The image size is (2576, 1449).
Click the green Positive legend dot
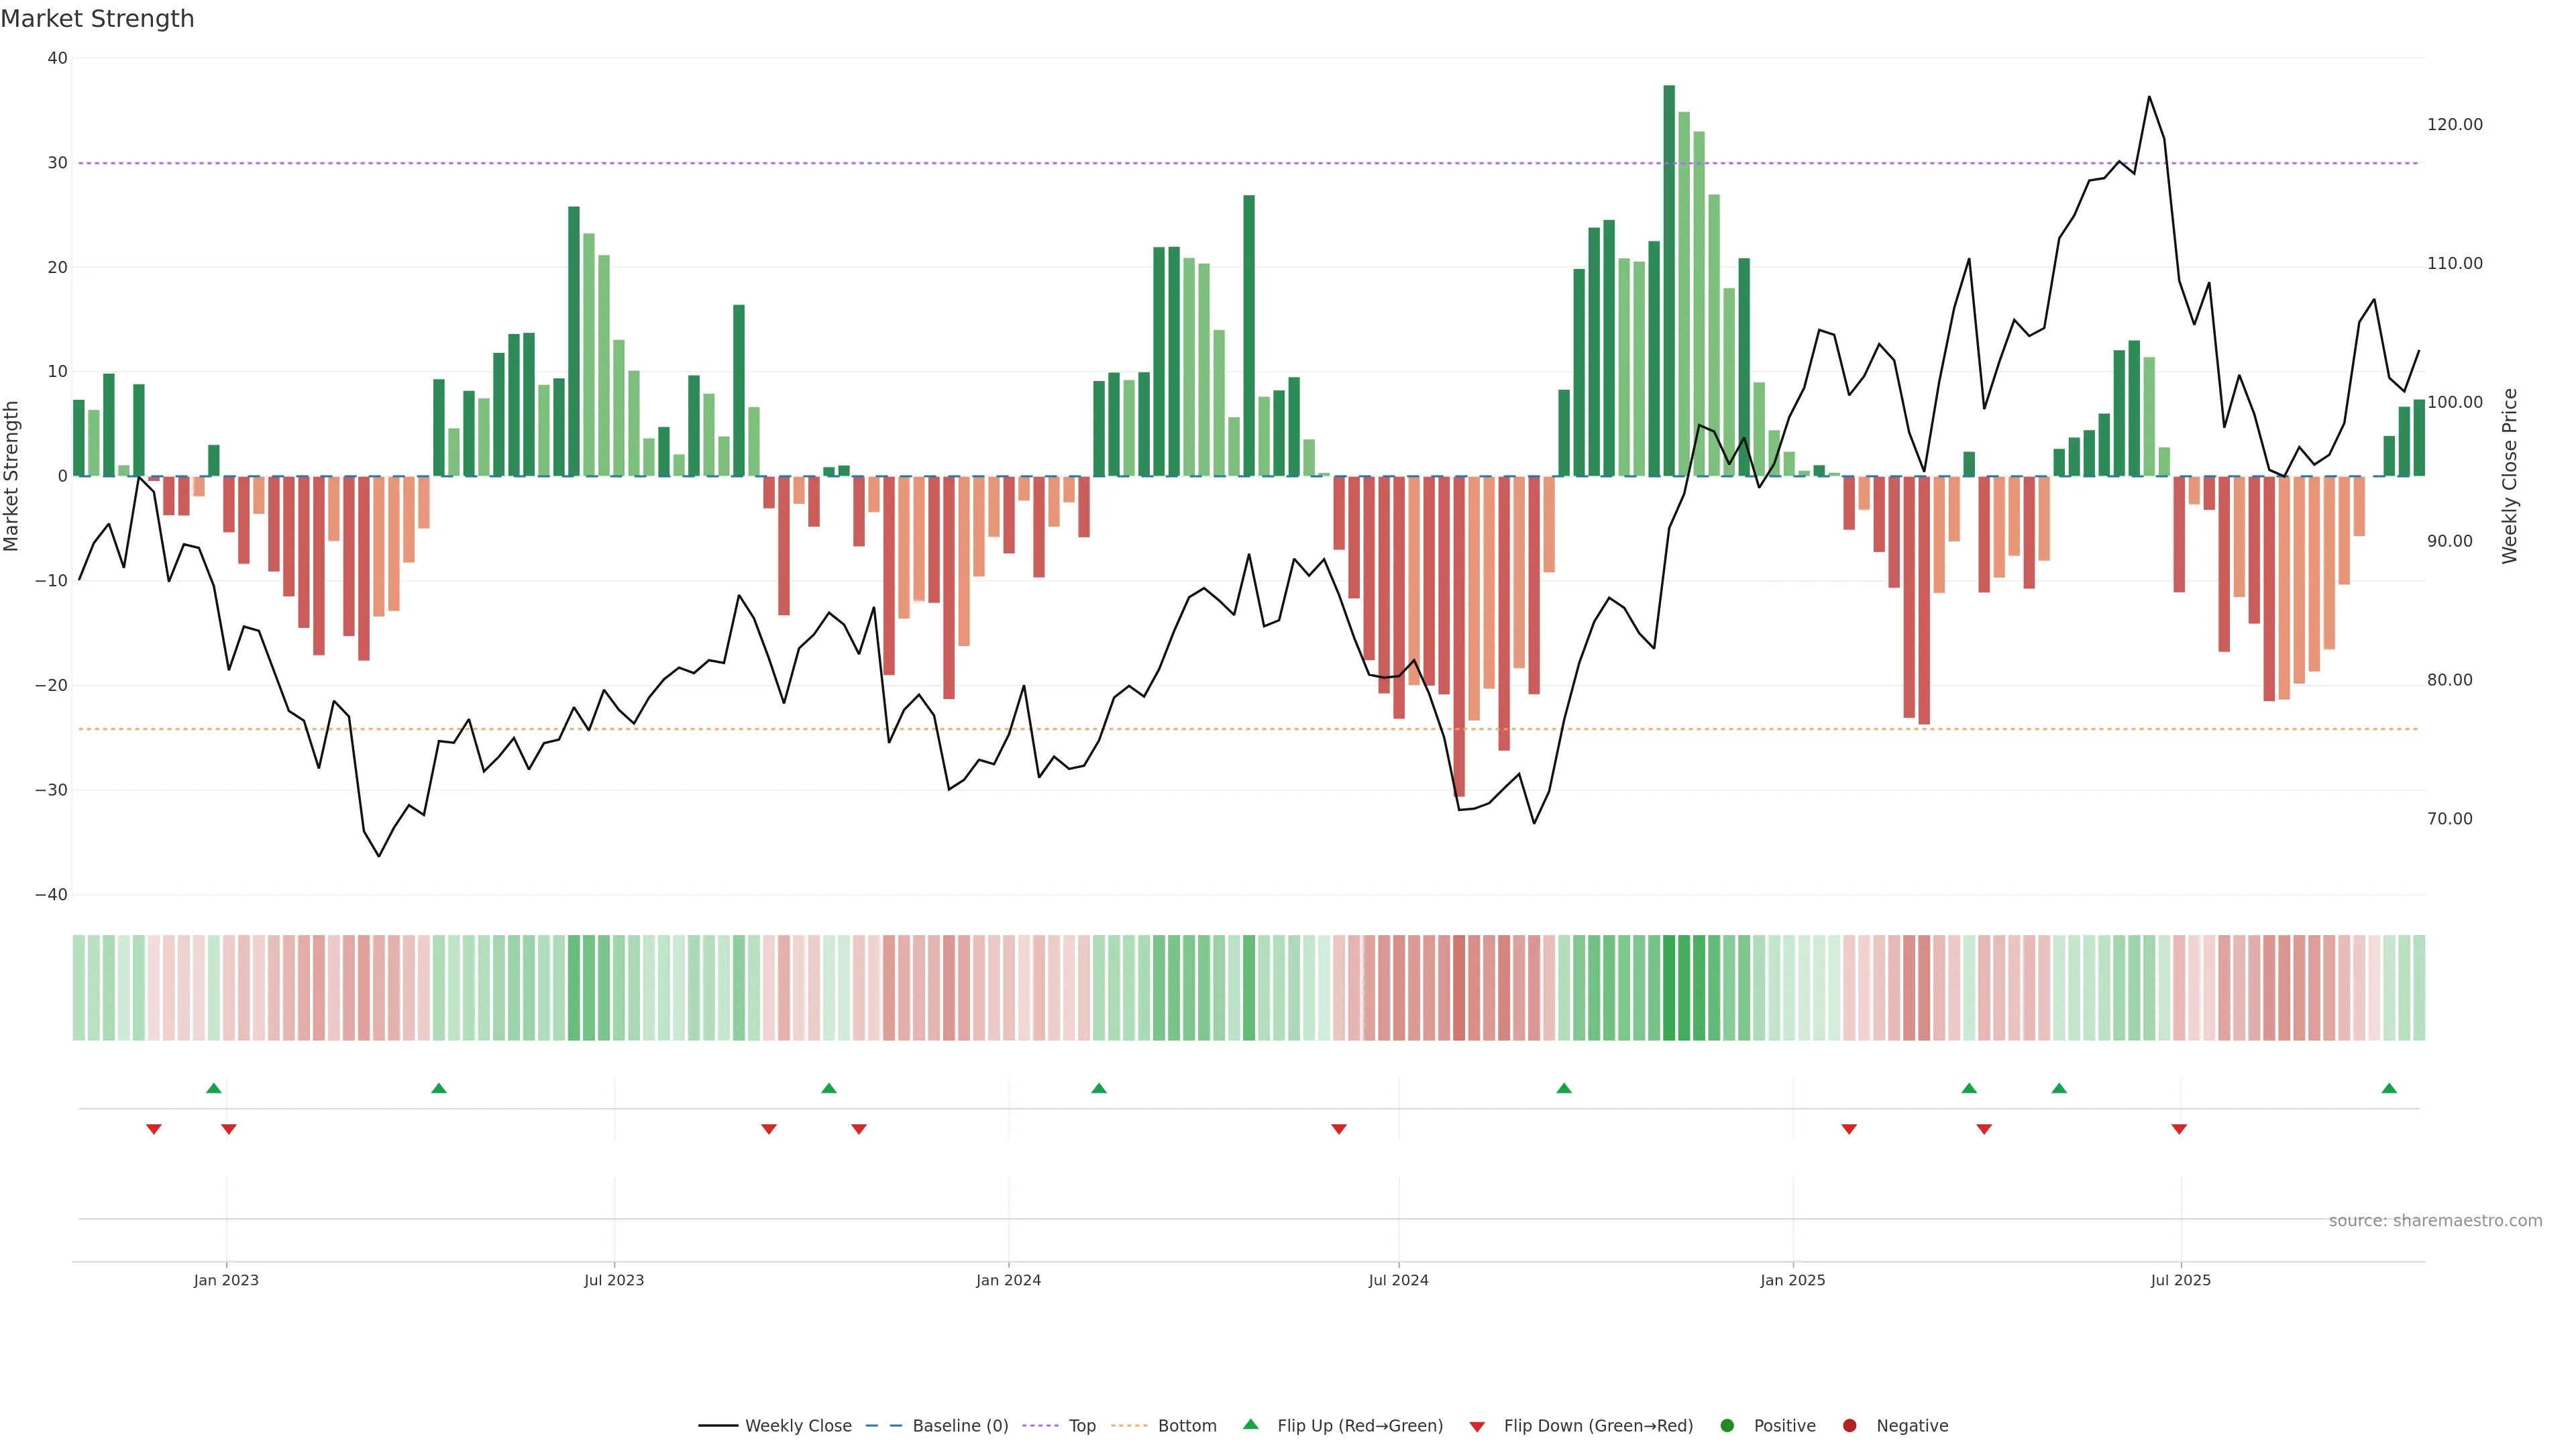(x=1727, y=1426)
